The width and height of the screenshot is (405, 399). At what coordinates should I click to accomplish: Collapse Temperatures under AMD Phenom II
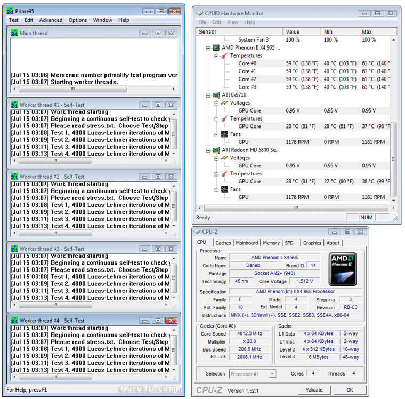pyautogui.click(x=216, y=56)
